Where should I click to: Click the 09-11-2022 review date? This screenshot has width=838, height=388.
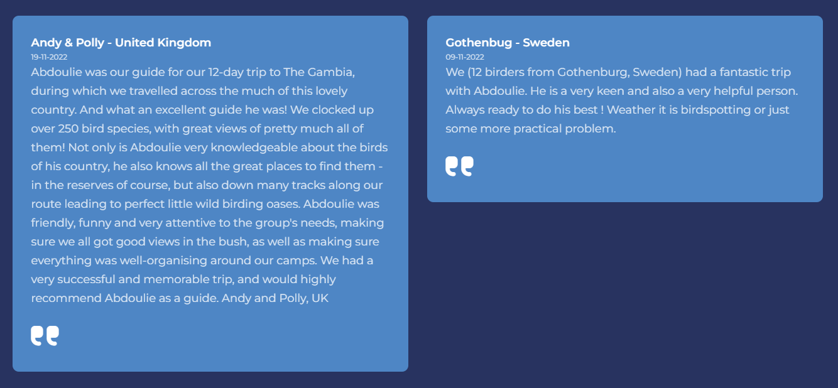click(464, 57)
